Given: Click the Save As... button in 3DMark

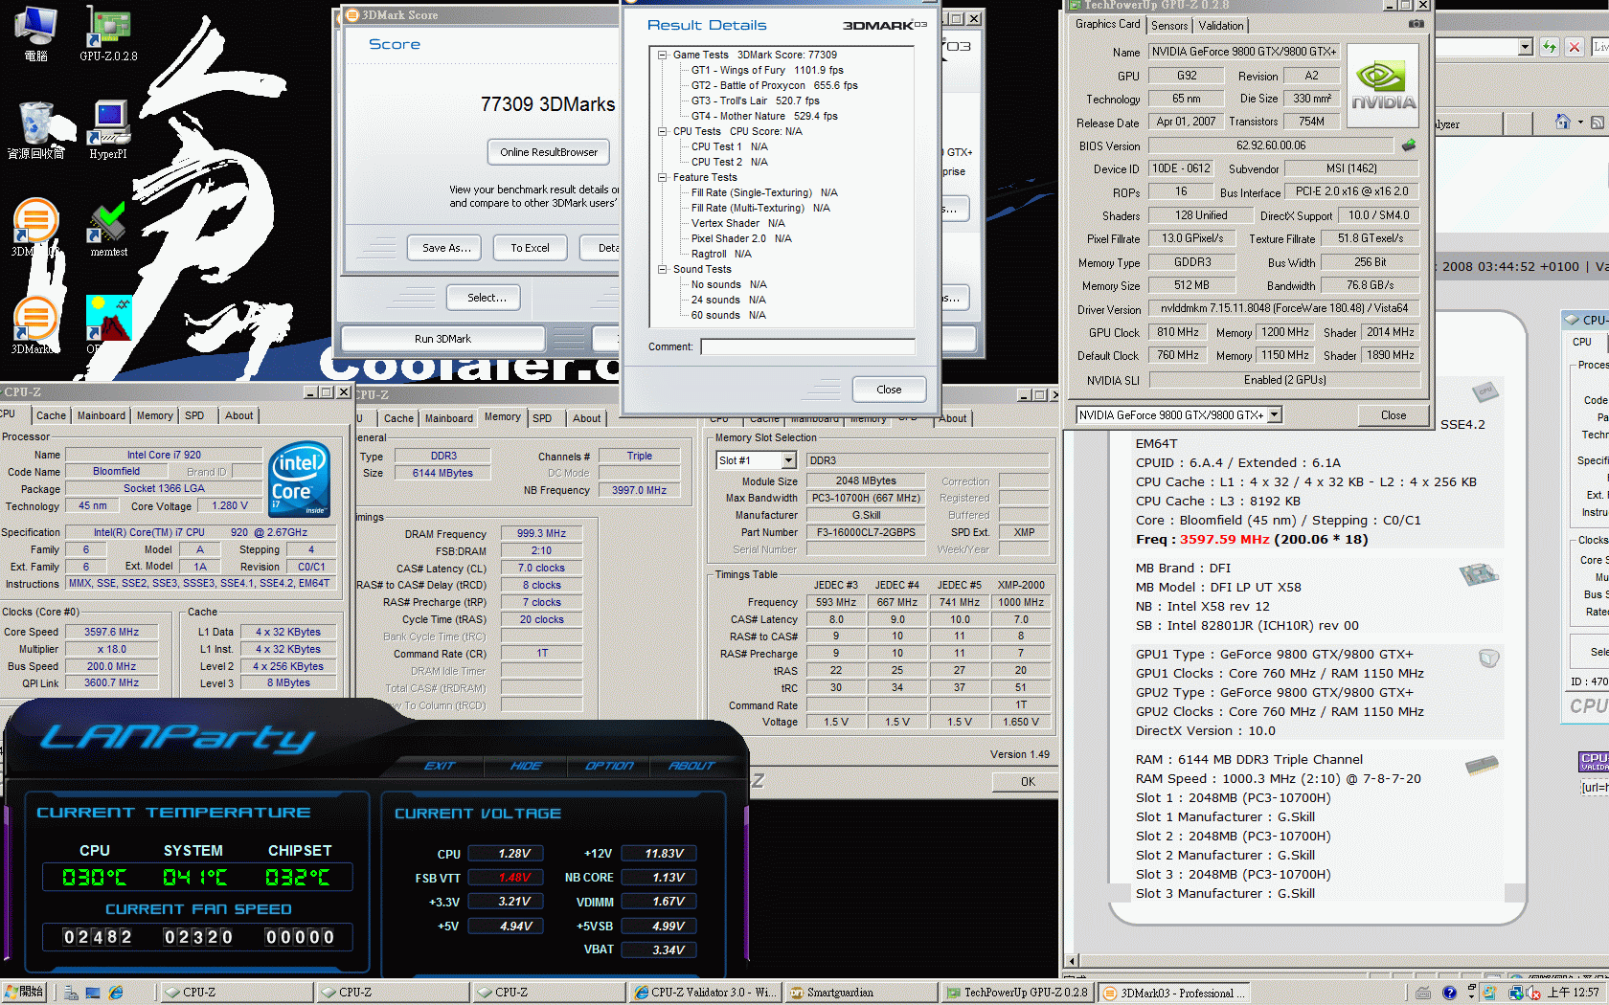Looking at the screenshot, I should pyautogui.click(x=446, y=248).
